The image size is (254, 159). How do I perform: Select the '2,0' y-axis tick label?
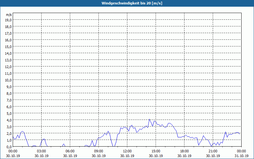tap(9, 133)
